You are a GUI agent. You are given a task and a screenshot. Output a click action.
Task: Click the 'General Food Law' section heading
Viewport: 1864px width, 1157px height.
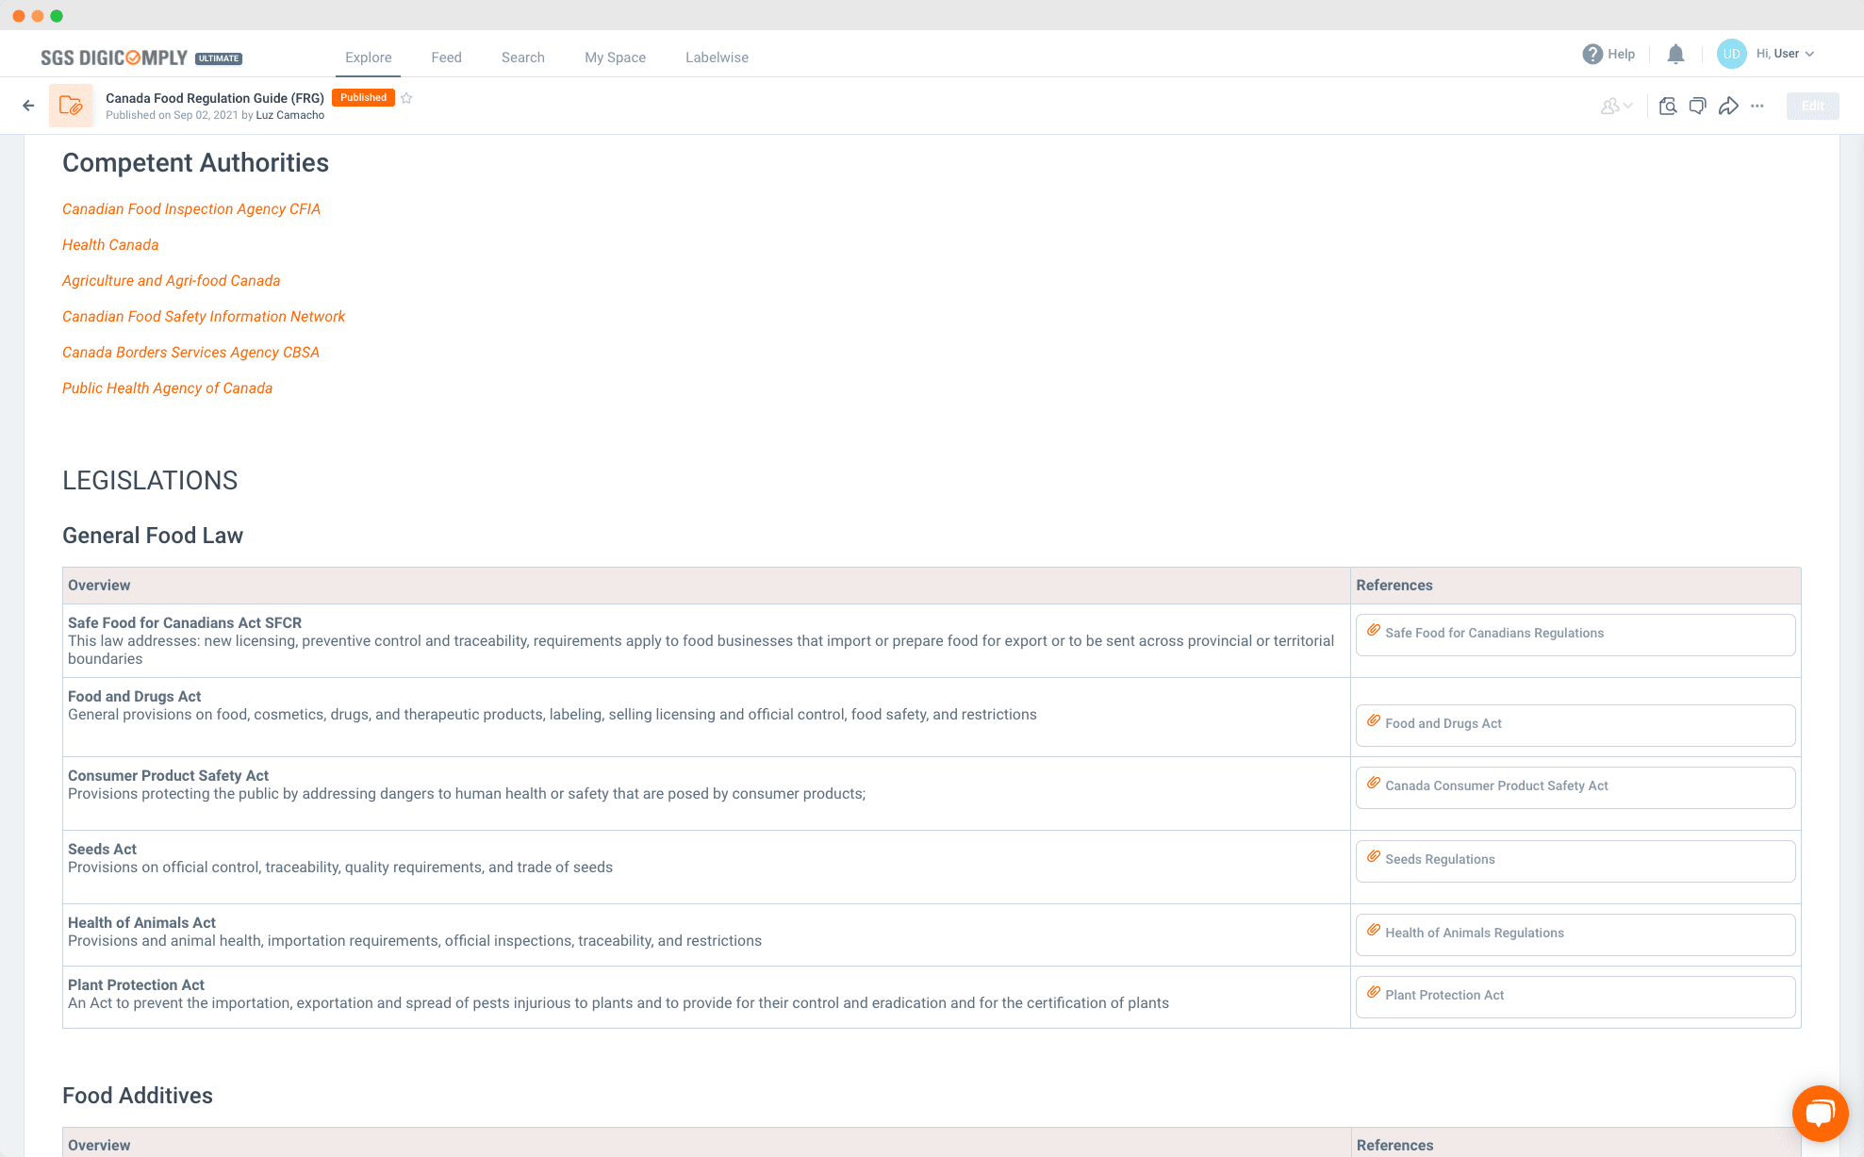pos(153,536)
